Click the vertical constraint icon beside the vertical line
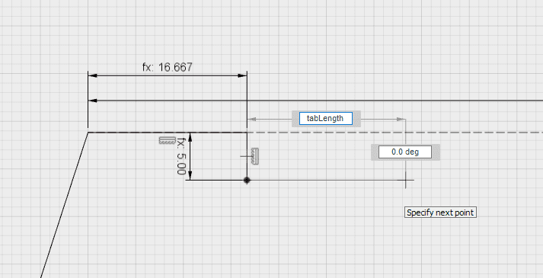 [255, 156]
